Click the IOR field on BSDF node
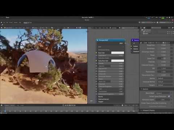 (x=111, y=89)
